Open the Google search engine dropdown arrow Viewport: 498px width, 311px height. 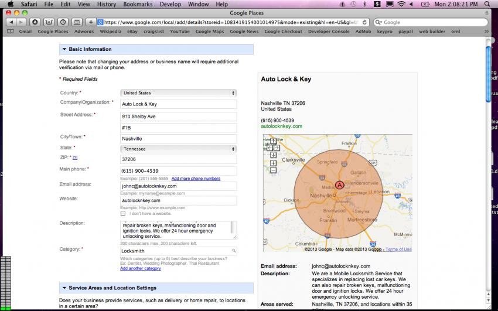coord(378,22)
